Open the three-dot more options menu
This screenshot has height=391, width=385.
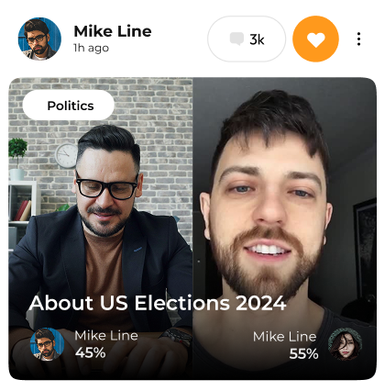tap(358, 39)
